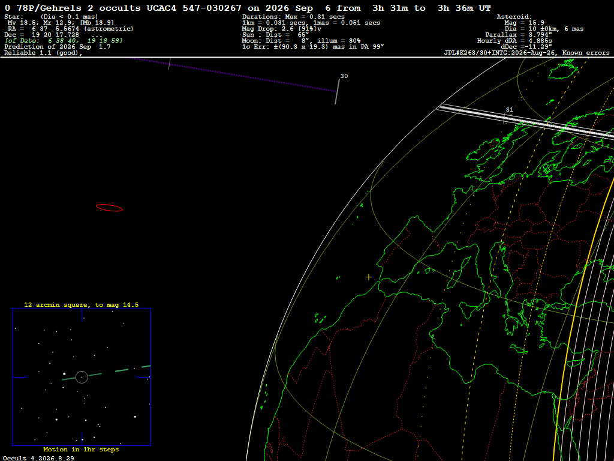Click the star finder chart thumbnail
The width and height of the screenshot is (614, 461).
(82, 377)
